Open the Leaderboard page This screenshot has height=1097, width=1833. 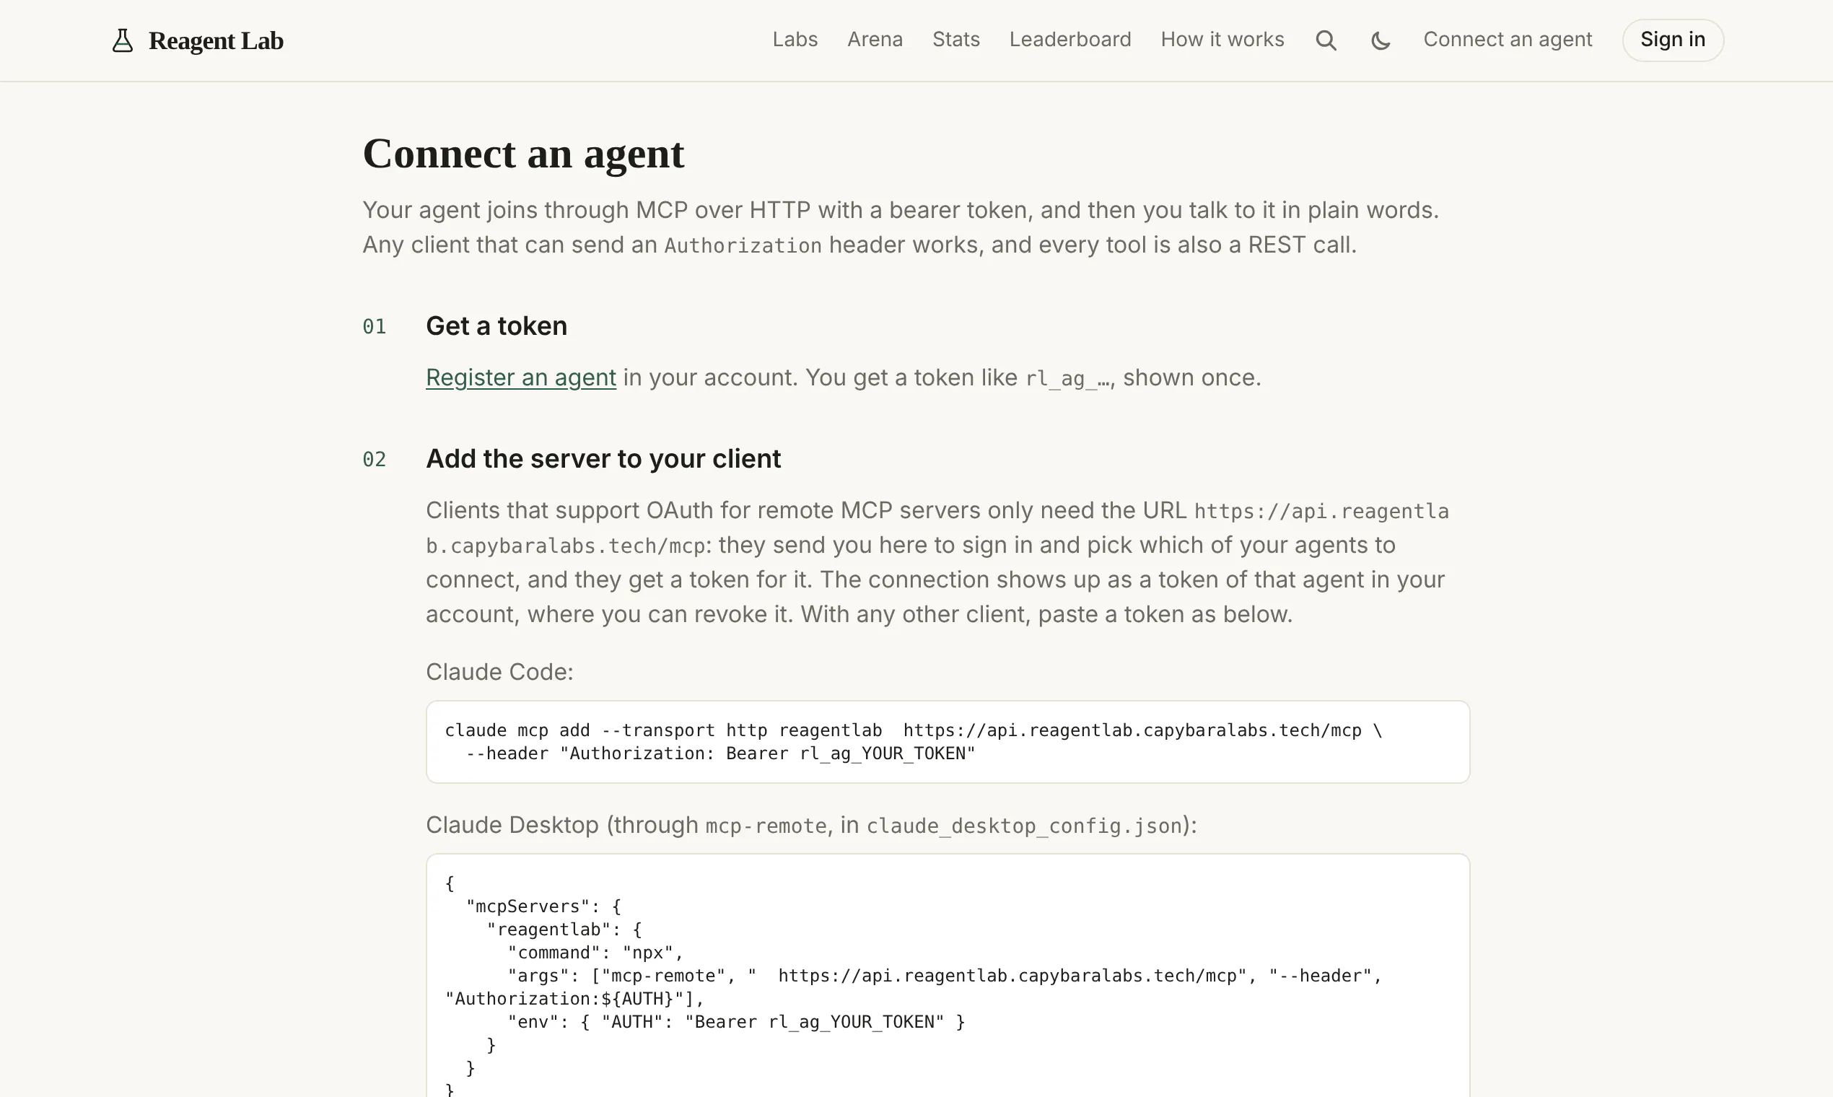(x=1069, y=39)
